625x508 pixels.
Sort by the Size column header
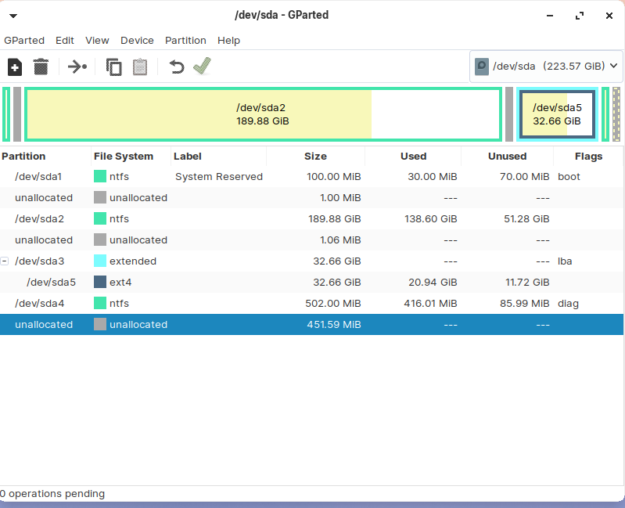click(x=316, y=157)
